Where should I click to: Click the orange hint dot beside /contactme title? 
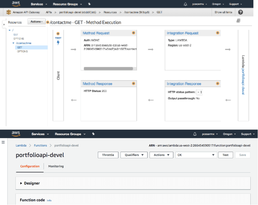[48, 22]
